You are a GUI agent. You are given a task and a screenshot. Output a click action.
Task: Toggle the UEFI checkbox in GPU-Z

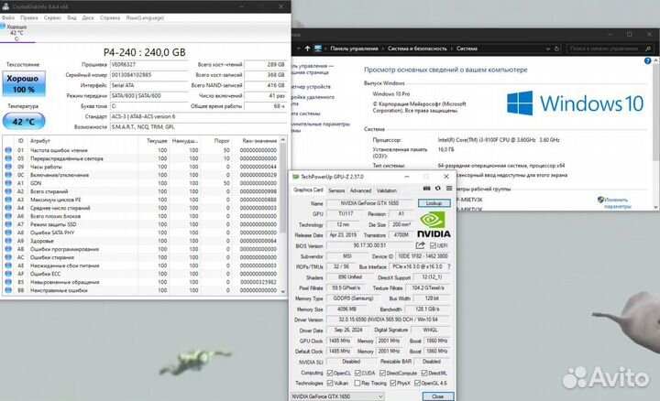pyautogui.click(x=433, y=245)
